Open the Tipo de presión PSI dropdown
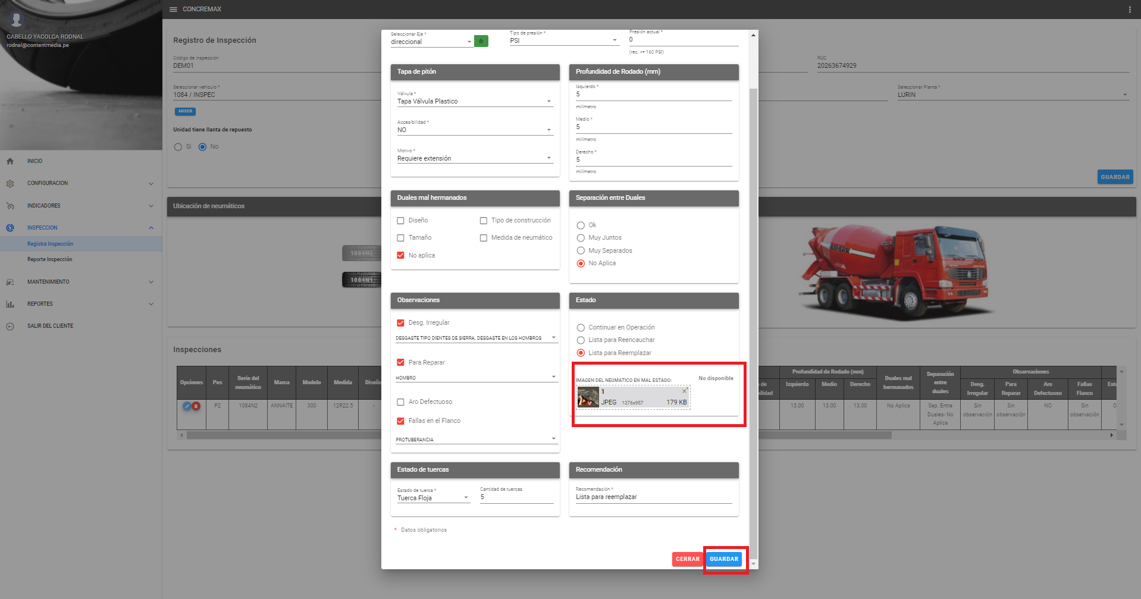Viewport: 1141px width, 599px height. [563, 40]
